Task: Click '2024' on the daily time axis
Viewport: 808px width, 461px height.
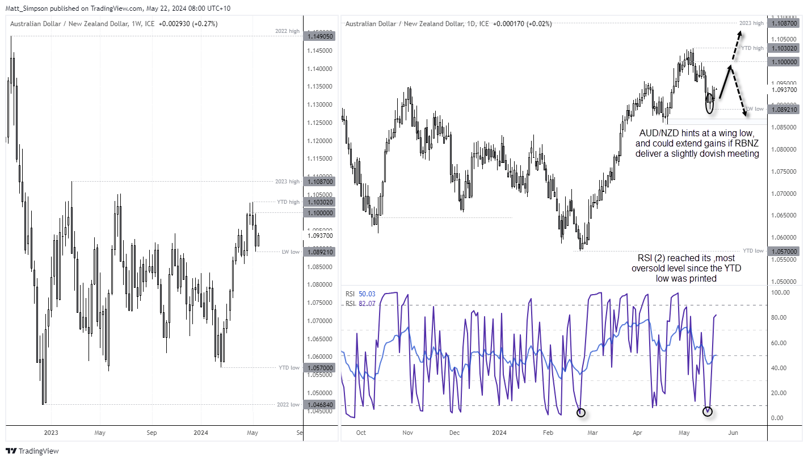Action: tap(499, 433)
